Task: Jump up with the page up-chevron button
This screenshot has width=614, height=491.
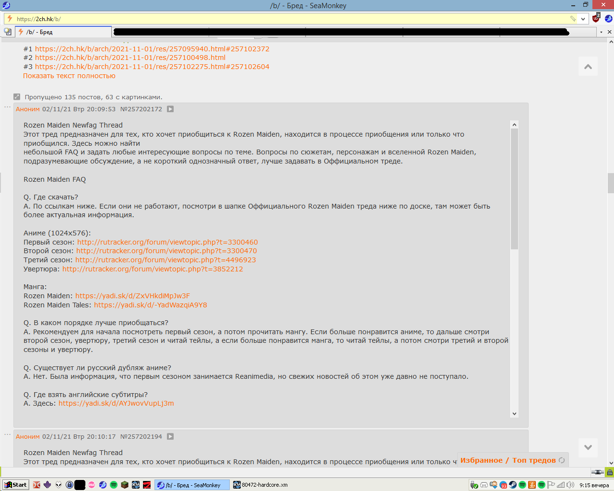Action: click(588, 67)
